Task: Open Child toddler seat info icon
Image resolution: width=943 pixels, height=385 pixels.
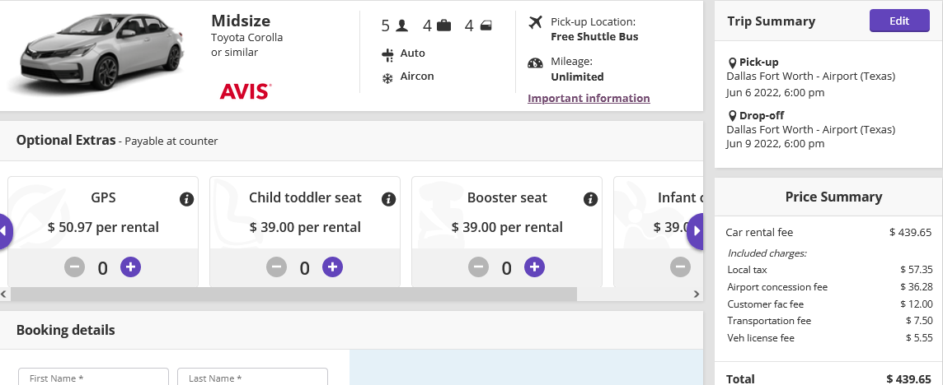Action: (x=388, y=199)
